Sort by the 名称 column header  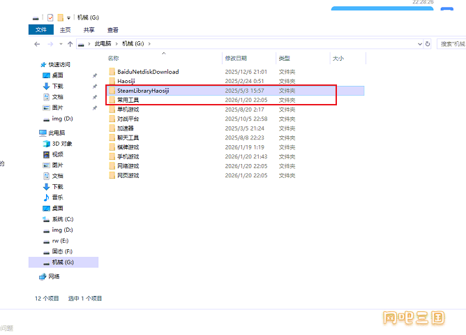pos(113,58)
